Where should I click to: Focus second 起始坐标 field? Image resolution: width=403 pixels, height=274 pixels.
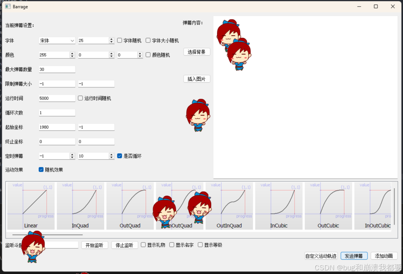click(96, 127)
